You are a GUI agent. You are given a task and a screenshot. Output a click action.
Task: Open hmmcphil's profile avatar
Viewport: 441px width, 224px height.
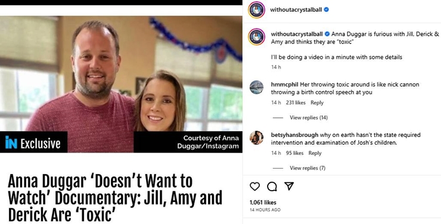(x=256, y=87)
